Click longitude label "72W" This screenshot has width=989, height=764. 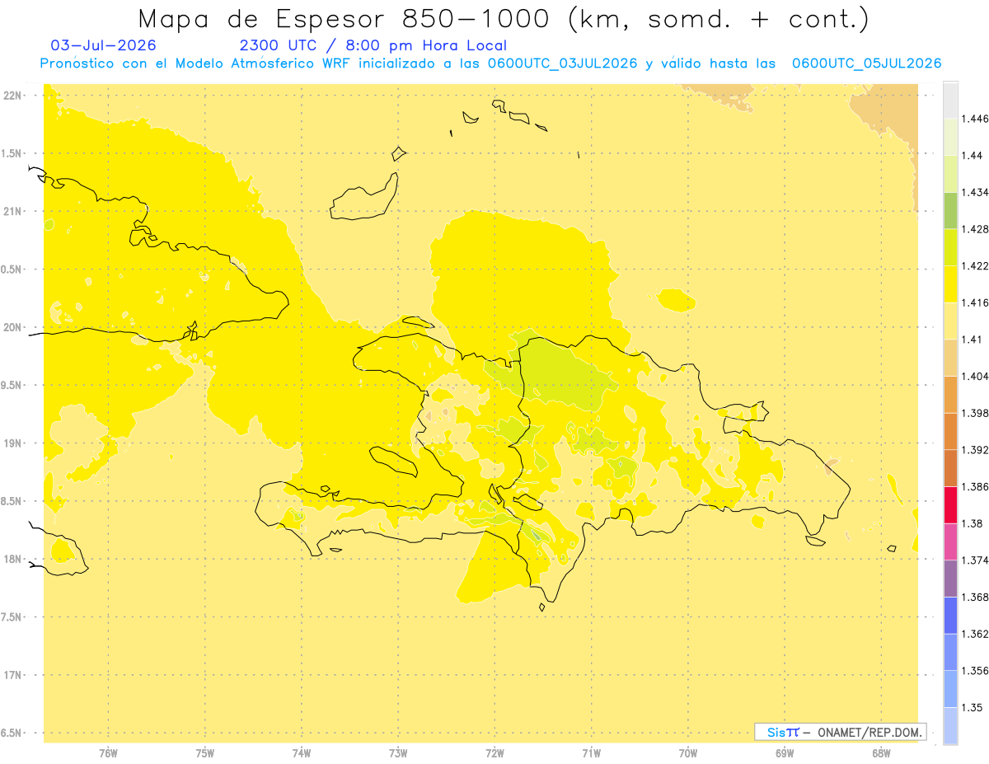point(494,753)
